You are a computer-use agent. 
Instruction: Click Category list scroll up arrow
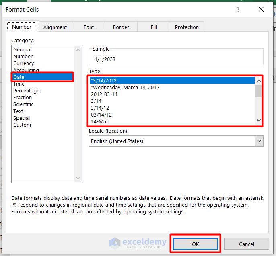[78, 50]
